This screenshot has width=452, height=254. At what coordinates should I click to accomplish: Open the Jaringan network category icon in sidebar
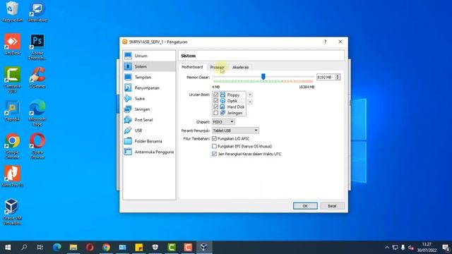[129, 109]
